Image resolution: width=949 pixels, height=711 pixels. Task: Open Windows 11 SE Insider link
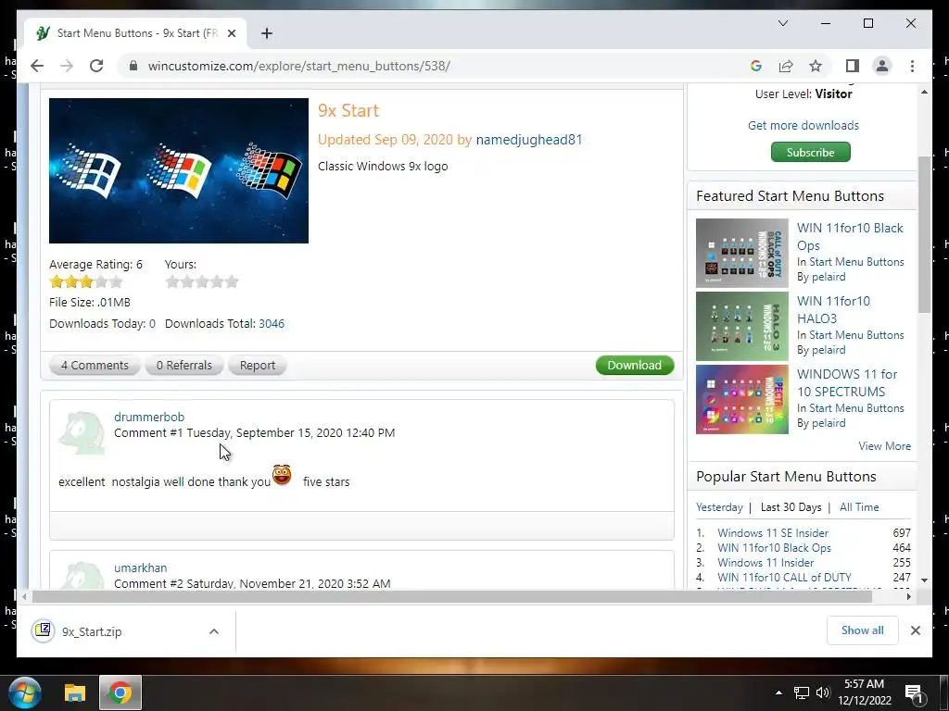pyautogui.click(x=773, y=532)
